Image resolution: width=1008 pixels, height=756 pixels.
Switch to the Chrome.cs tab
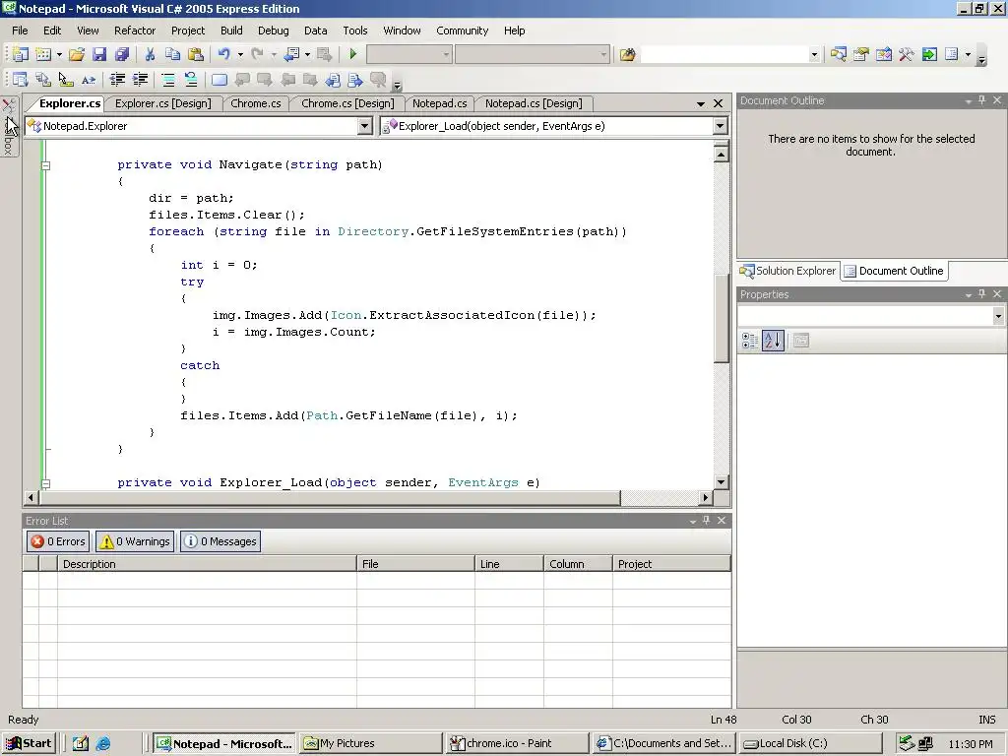point(256,103)
